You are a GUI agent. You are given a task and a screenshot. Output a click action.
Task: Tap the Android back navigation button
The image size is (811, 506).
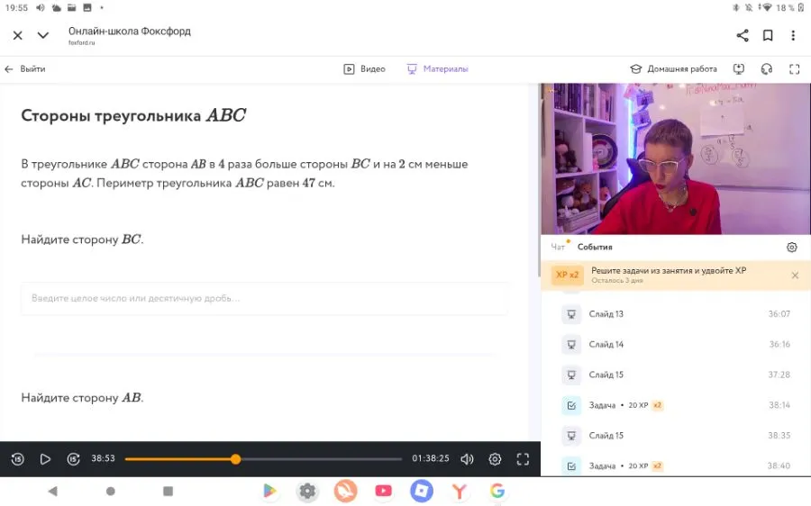[53, 491]
